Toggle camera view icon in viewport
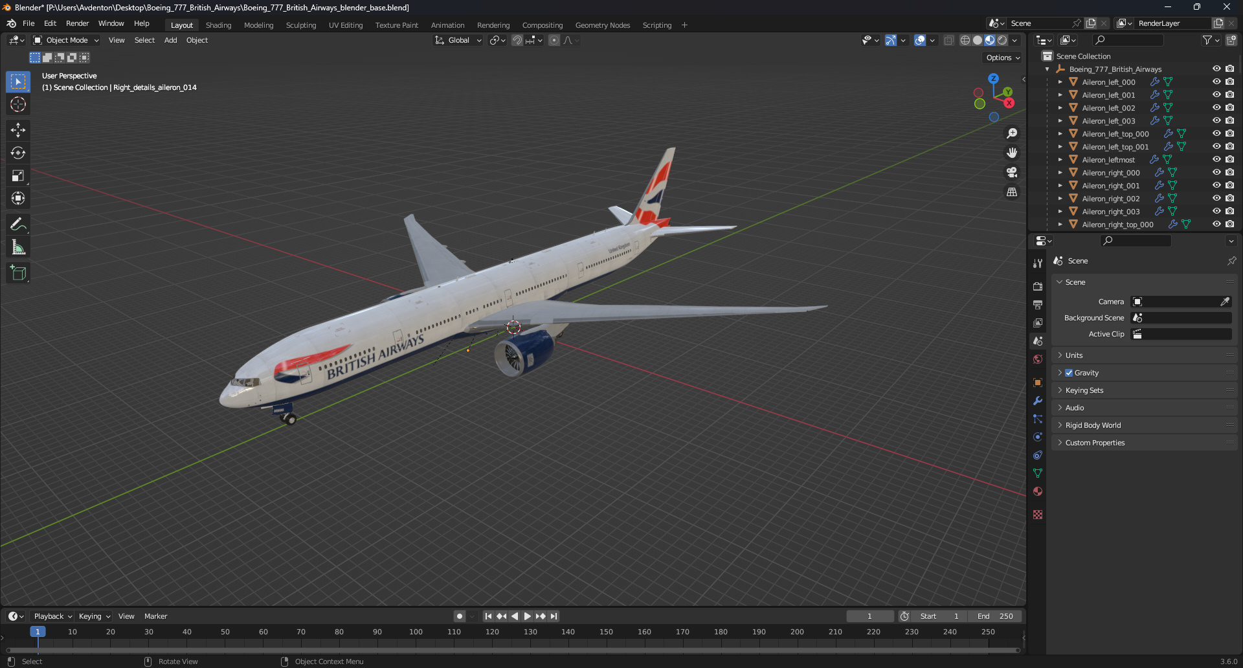 tap(1011, 172)
